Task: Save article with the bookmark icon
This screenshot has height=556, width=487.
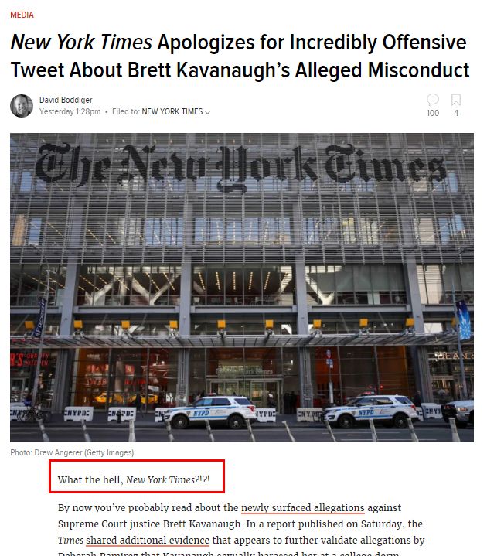Action: click(x=456, y=100)
